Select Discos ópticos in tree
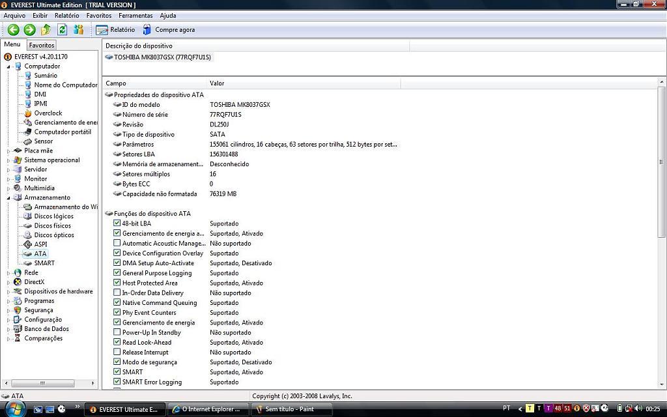Viewport: 667px width, 417px height. point(54,235)
